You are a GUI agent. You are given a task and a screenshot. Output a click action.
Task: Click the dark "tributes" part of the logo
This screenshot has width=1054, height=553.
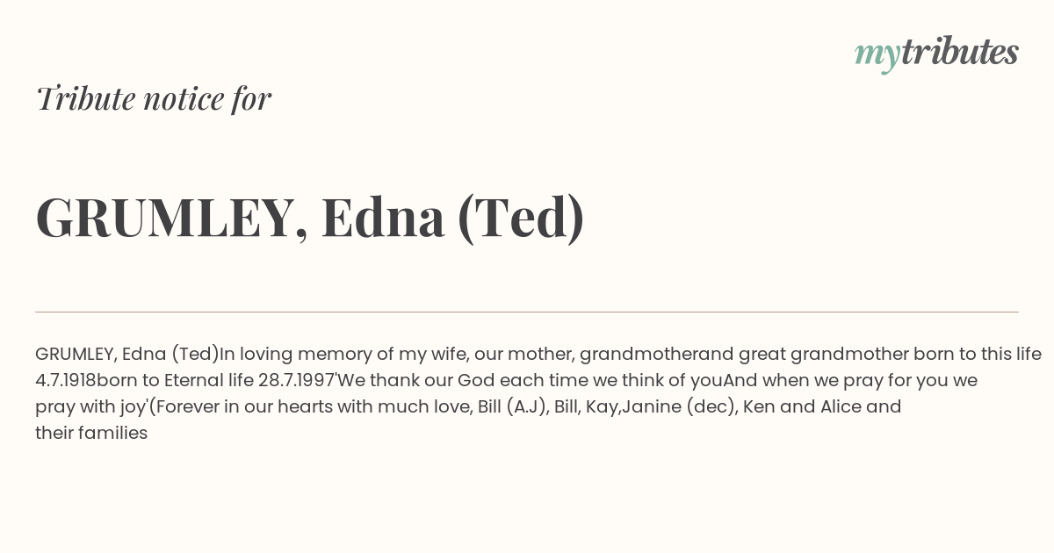point(959,52)
